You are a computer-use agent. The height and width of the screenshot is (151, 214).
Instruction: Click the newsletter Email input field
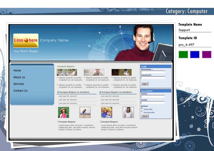tap(153, 103)
